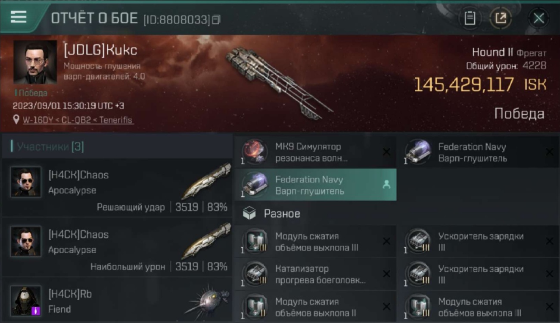Select highlighted Federation Navy Варп-глушитель item
This screenshot has height=323, width=560.
[315, 185]
